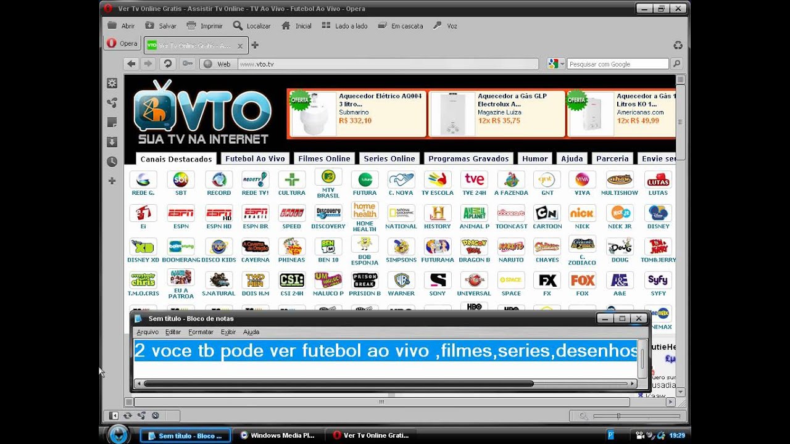Image resolution: width=790 pixels, height=444 pixels.
Task: Open Aquecedor Elétrico AQ004 ad
Action: [x=357, y=114]
